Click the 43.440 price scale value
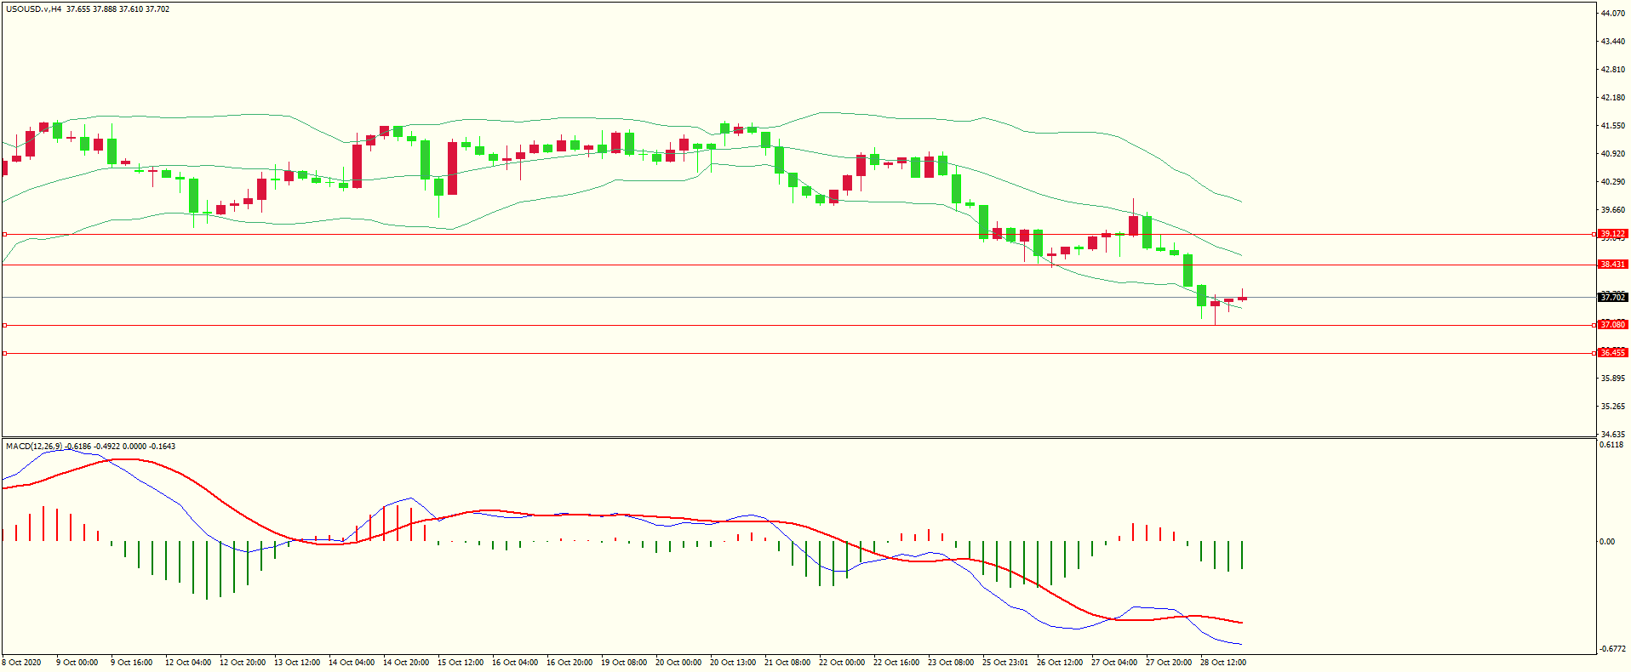 click(x=1613, y=42)
